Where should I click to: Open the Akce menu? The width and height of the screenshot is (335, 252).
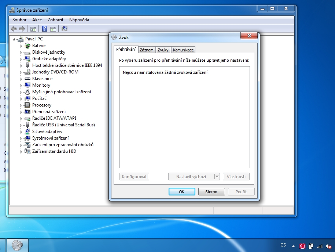click(x=37, y=20)
